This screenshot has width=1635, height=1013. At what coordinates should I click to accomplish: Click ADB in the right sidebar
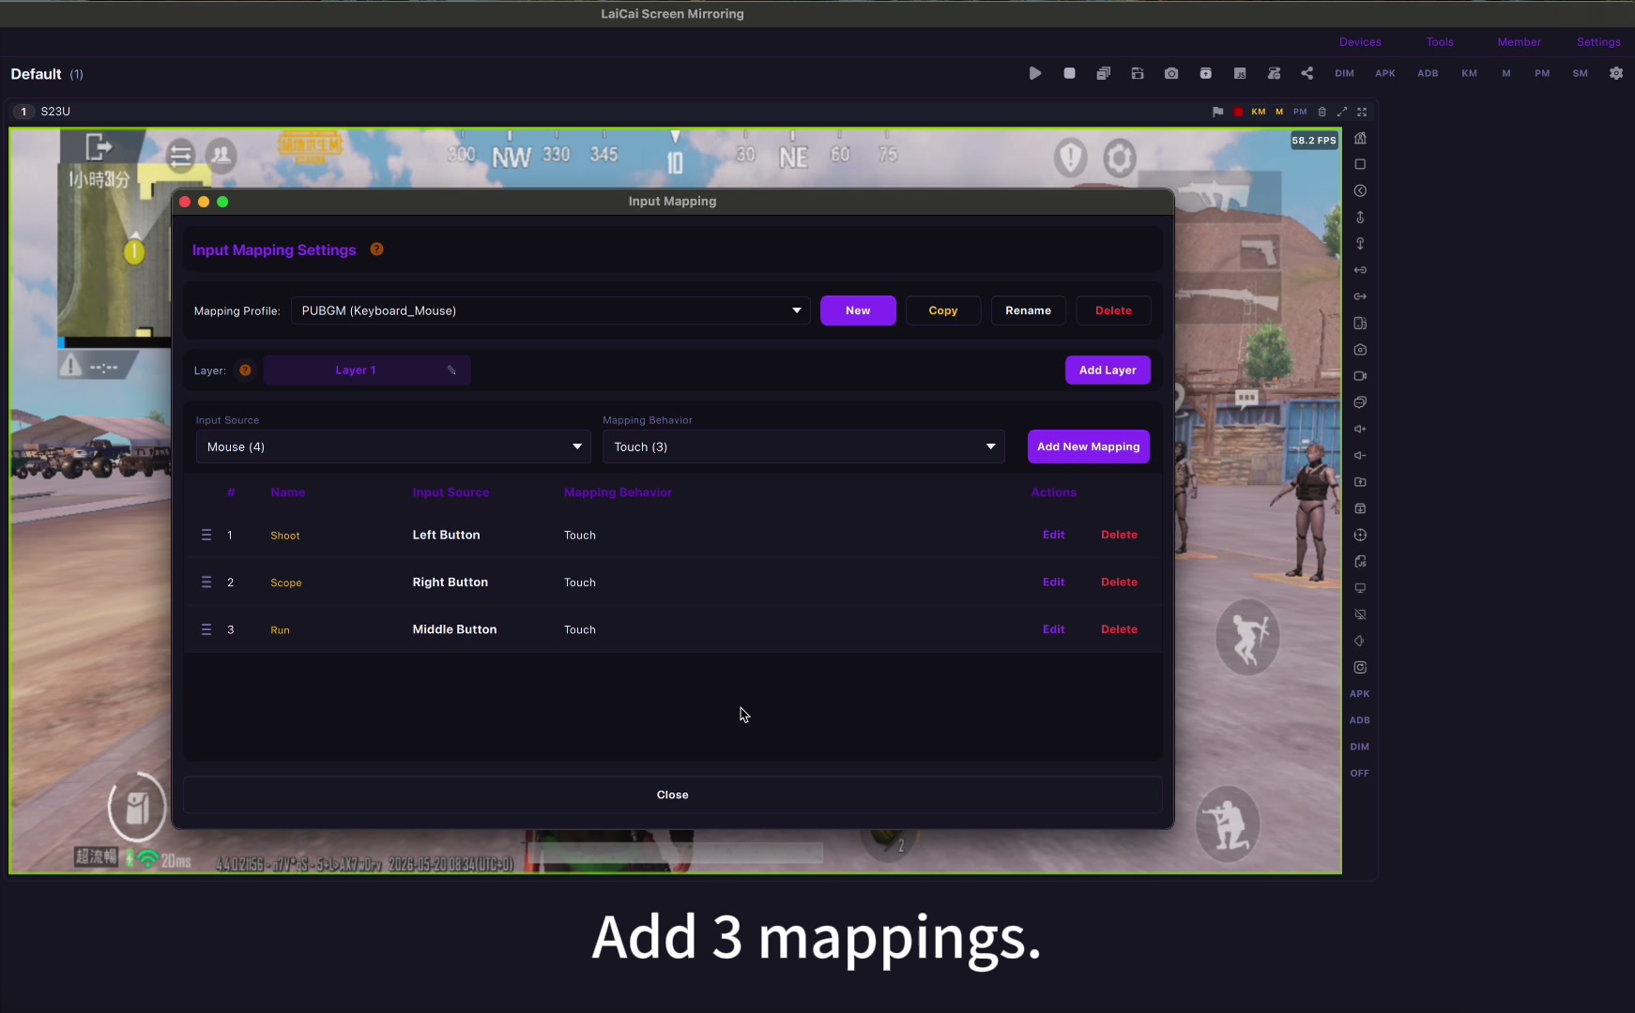click(x=1360, y=720)
